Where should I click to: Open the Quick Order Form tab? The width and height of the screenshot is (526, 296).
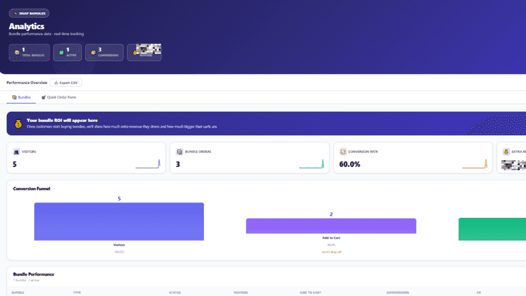click(x=58, y=97)
